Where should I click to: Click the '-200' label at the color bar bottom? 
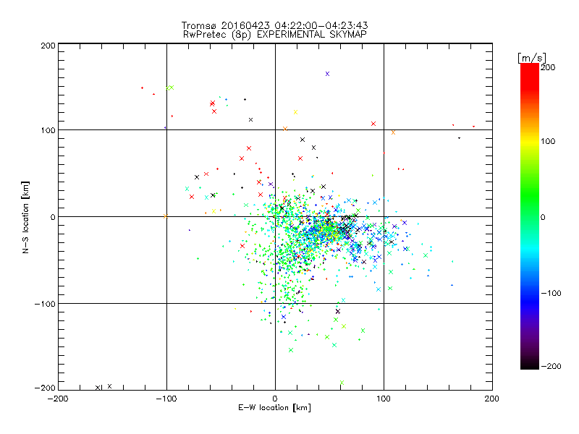coord(551,366)
